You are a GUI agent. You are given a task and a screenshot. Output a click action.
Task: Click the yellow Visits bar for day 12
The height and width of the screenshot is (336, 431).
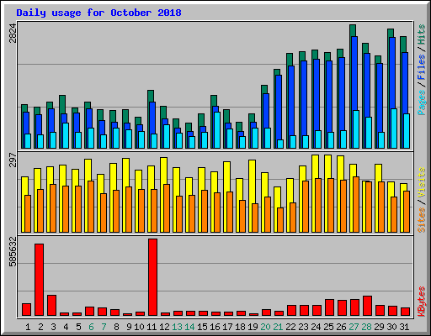coord(163,171)
